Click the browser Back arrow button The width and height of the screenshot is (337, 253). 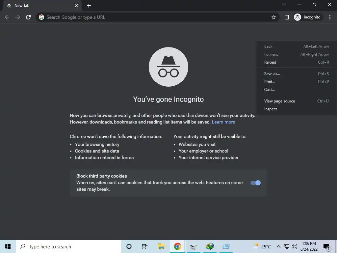coord(7,17)
